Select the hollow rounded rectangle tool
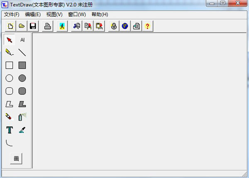This screenshot has width=249, height=178. [x=9, y=91]
